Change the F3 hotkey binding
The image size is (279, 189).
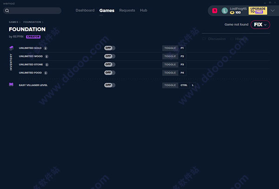pyautogui.click(x=182, y=64)
